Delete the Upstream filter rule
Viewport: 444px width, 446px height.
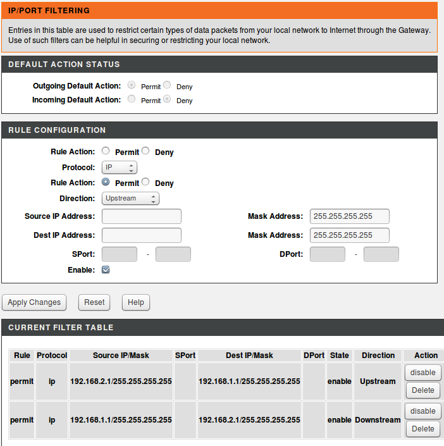coord(423,390)
